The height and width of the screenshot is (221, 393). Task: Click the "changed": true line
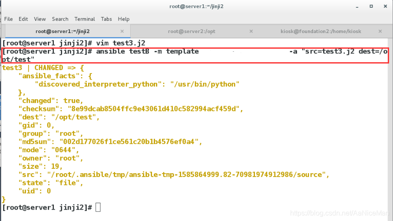coord(51,100)
